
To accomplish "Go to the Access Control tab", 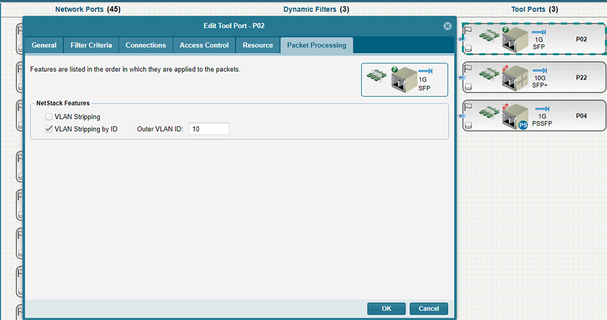I will pyautogui.click(x=204, y=45).
